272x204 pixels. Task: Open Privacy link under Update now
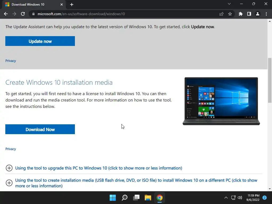(11, 61)
